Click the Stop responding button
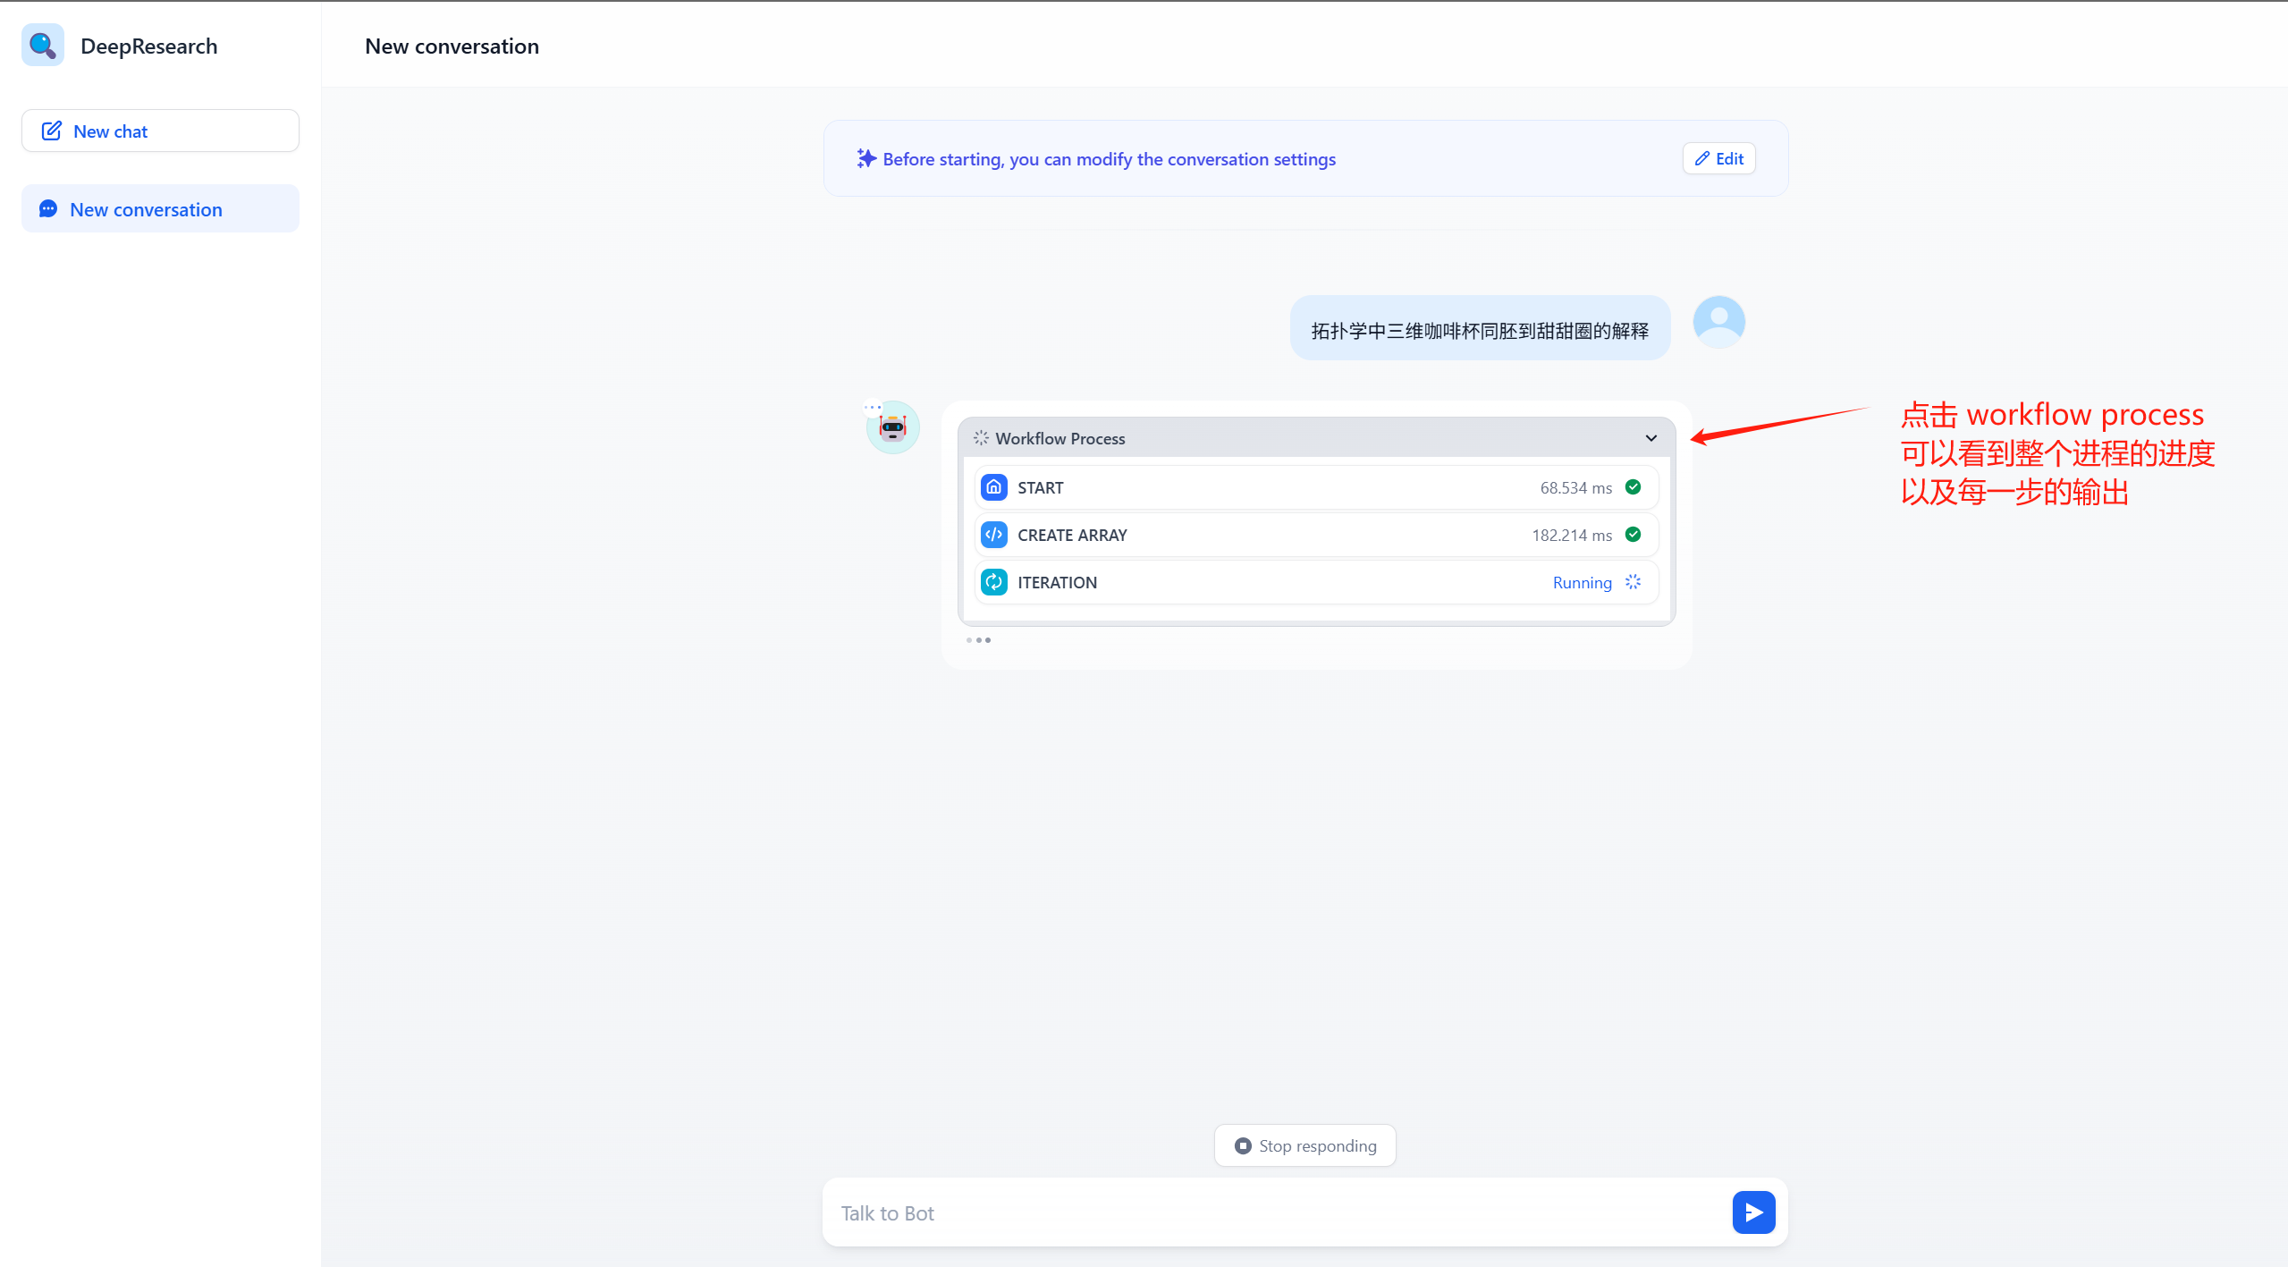Image resolution: width=2288 pixels, height=1267 pixels. 1304,1145
